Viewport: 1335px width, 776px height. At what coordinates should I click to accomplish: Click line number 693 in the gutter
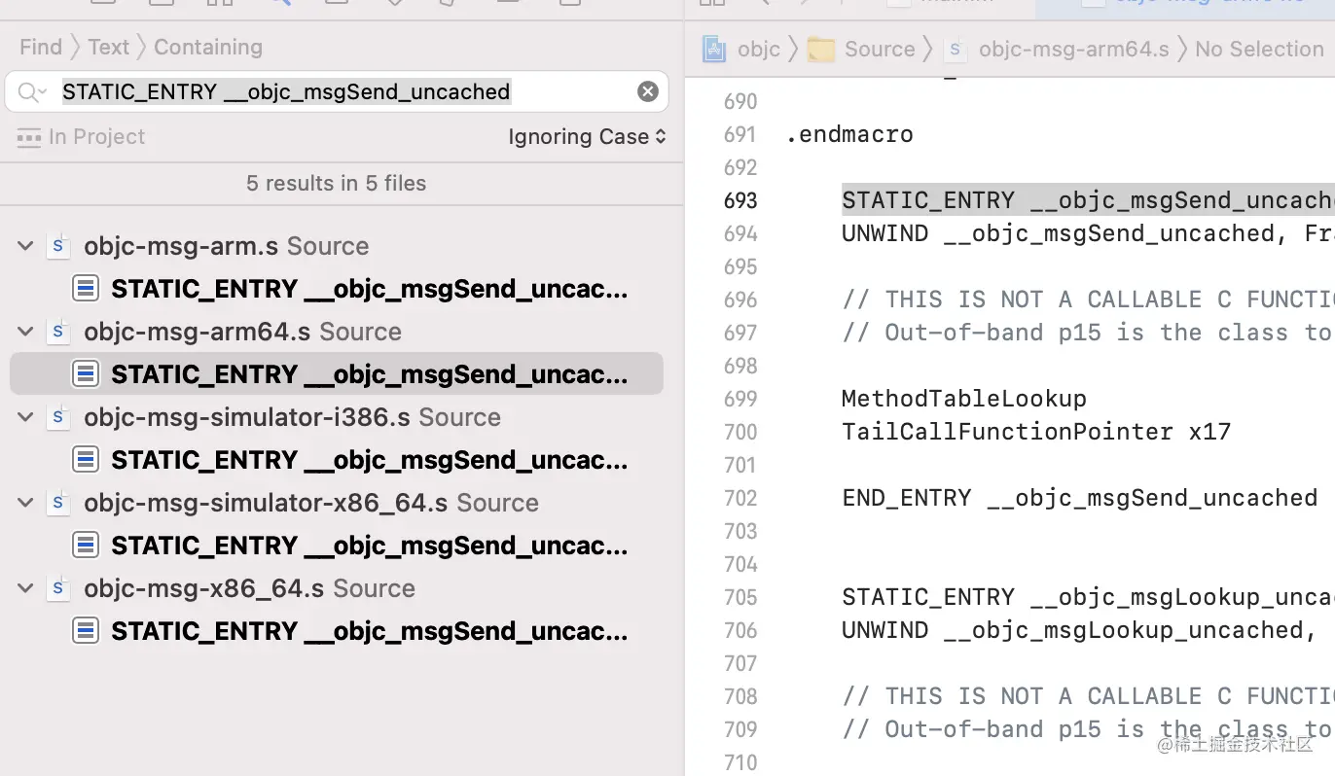click(x=740, y=200)
